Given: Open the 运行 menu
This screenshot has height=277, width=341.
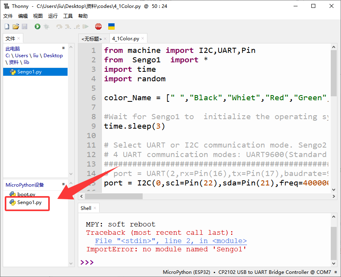Looking at the screenshot, I should [53, 16].
